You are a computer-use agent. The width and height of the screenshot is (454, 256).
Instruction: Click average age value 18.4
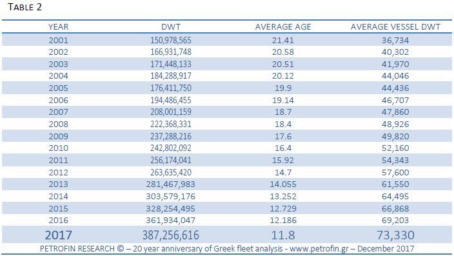coord(283,124)
